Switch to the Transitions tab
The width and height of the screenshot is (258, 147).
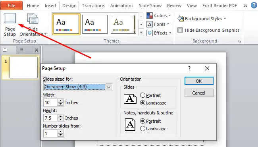coord(93,6)
